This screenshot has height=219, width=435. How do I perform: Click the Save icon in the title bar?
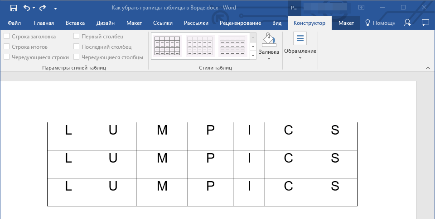point(13,8)
